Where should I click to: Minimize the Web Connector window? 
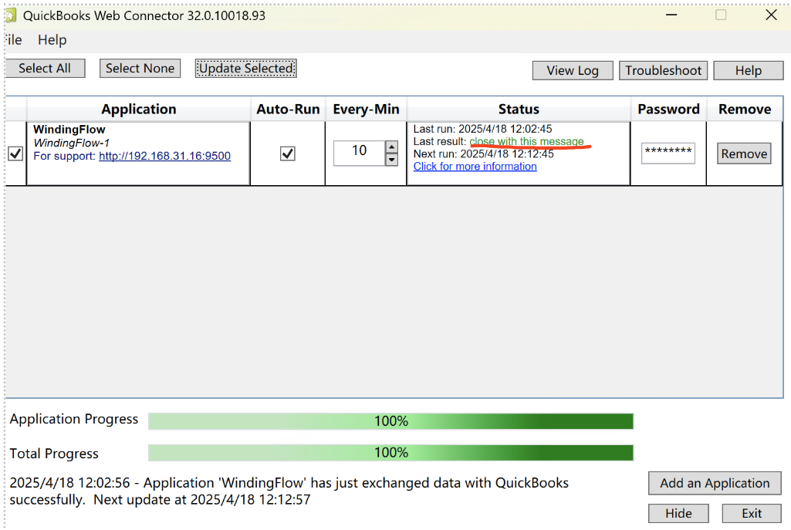tap(671, 15)
